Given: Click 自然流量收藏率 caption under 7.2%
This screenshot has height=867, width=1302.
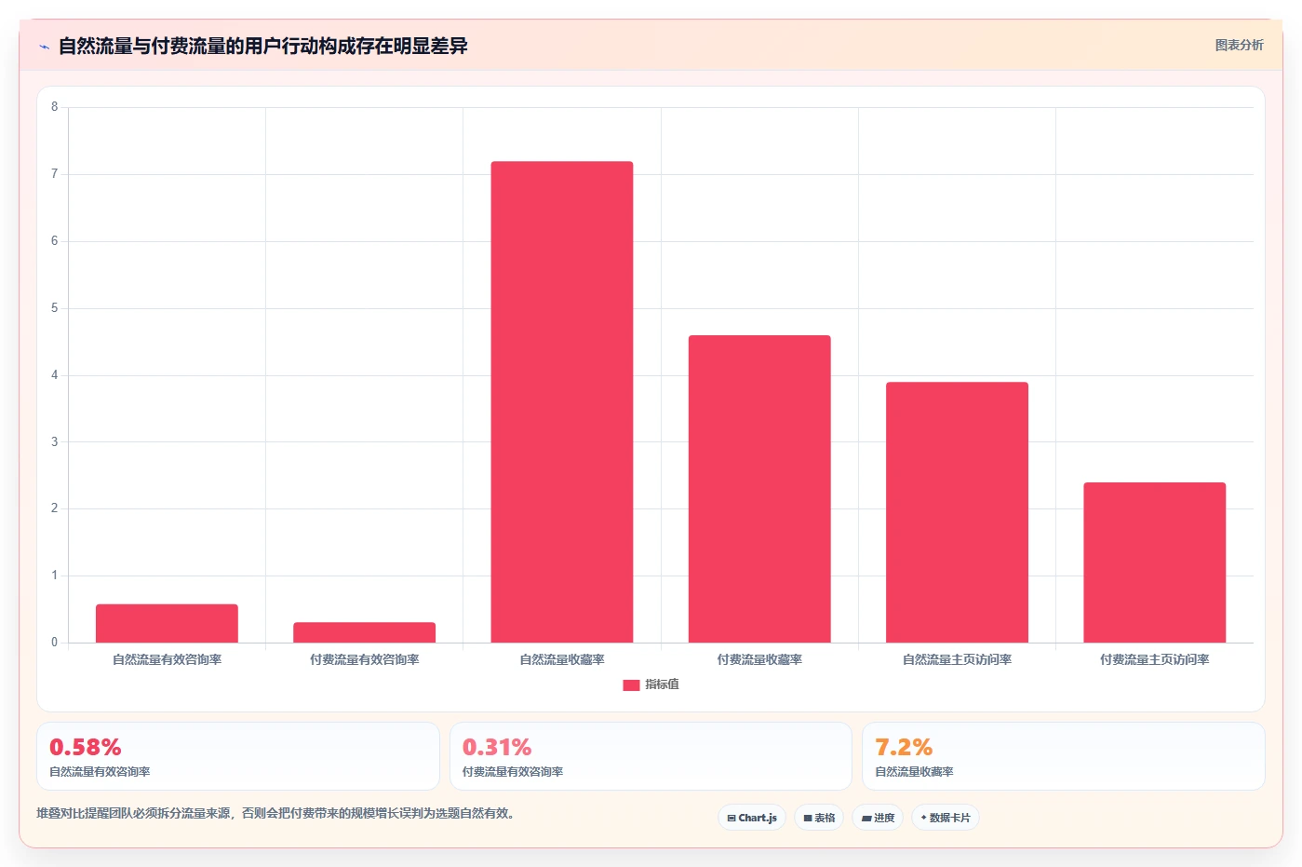Looking at the screenshot, I should [914, 772].
